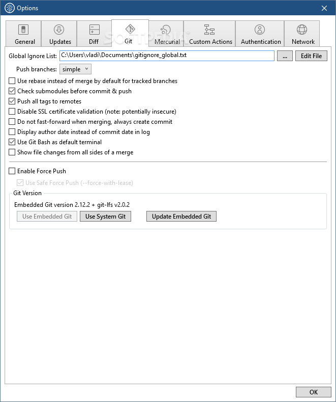Image resolution: width=336 pixels, height=402 pixels.
Task: Click the Authentication person icon
Action: pos(260,30)
